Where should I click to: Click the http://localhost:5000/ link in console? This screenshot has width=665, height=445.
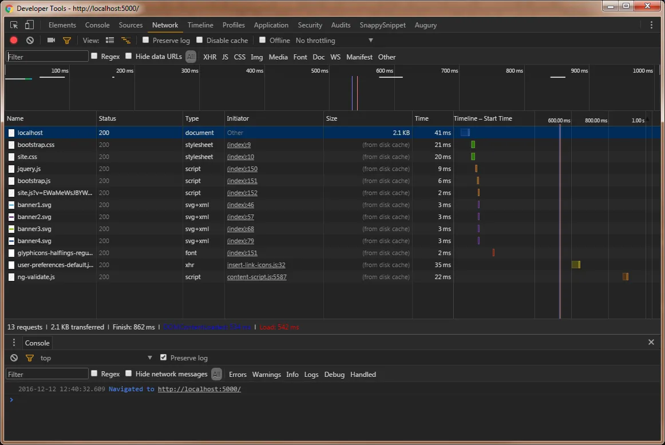[199, 389]
